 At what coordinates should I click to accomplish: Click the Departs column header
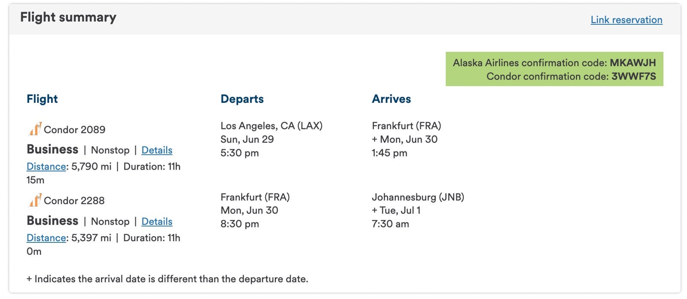click(242, 99)
